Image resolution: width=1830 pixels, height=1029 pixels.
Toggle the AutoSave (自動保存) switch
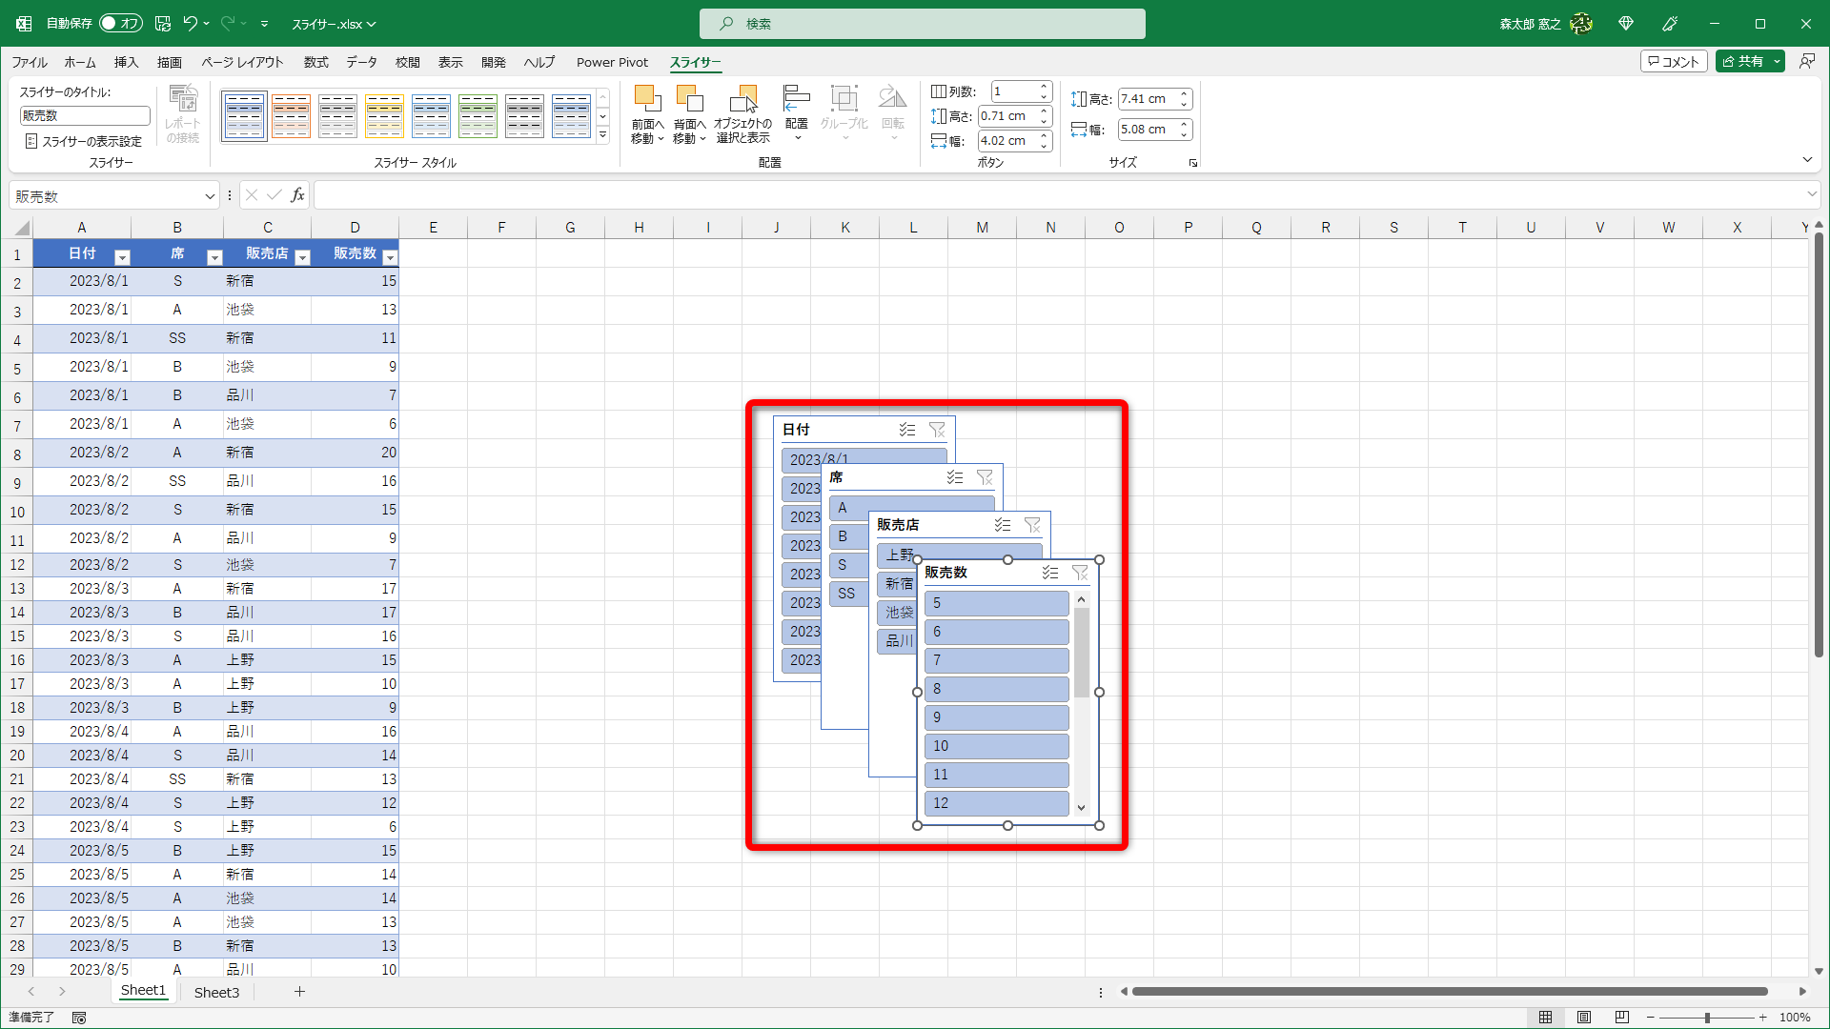point(120,23)
